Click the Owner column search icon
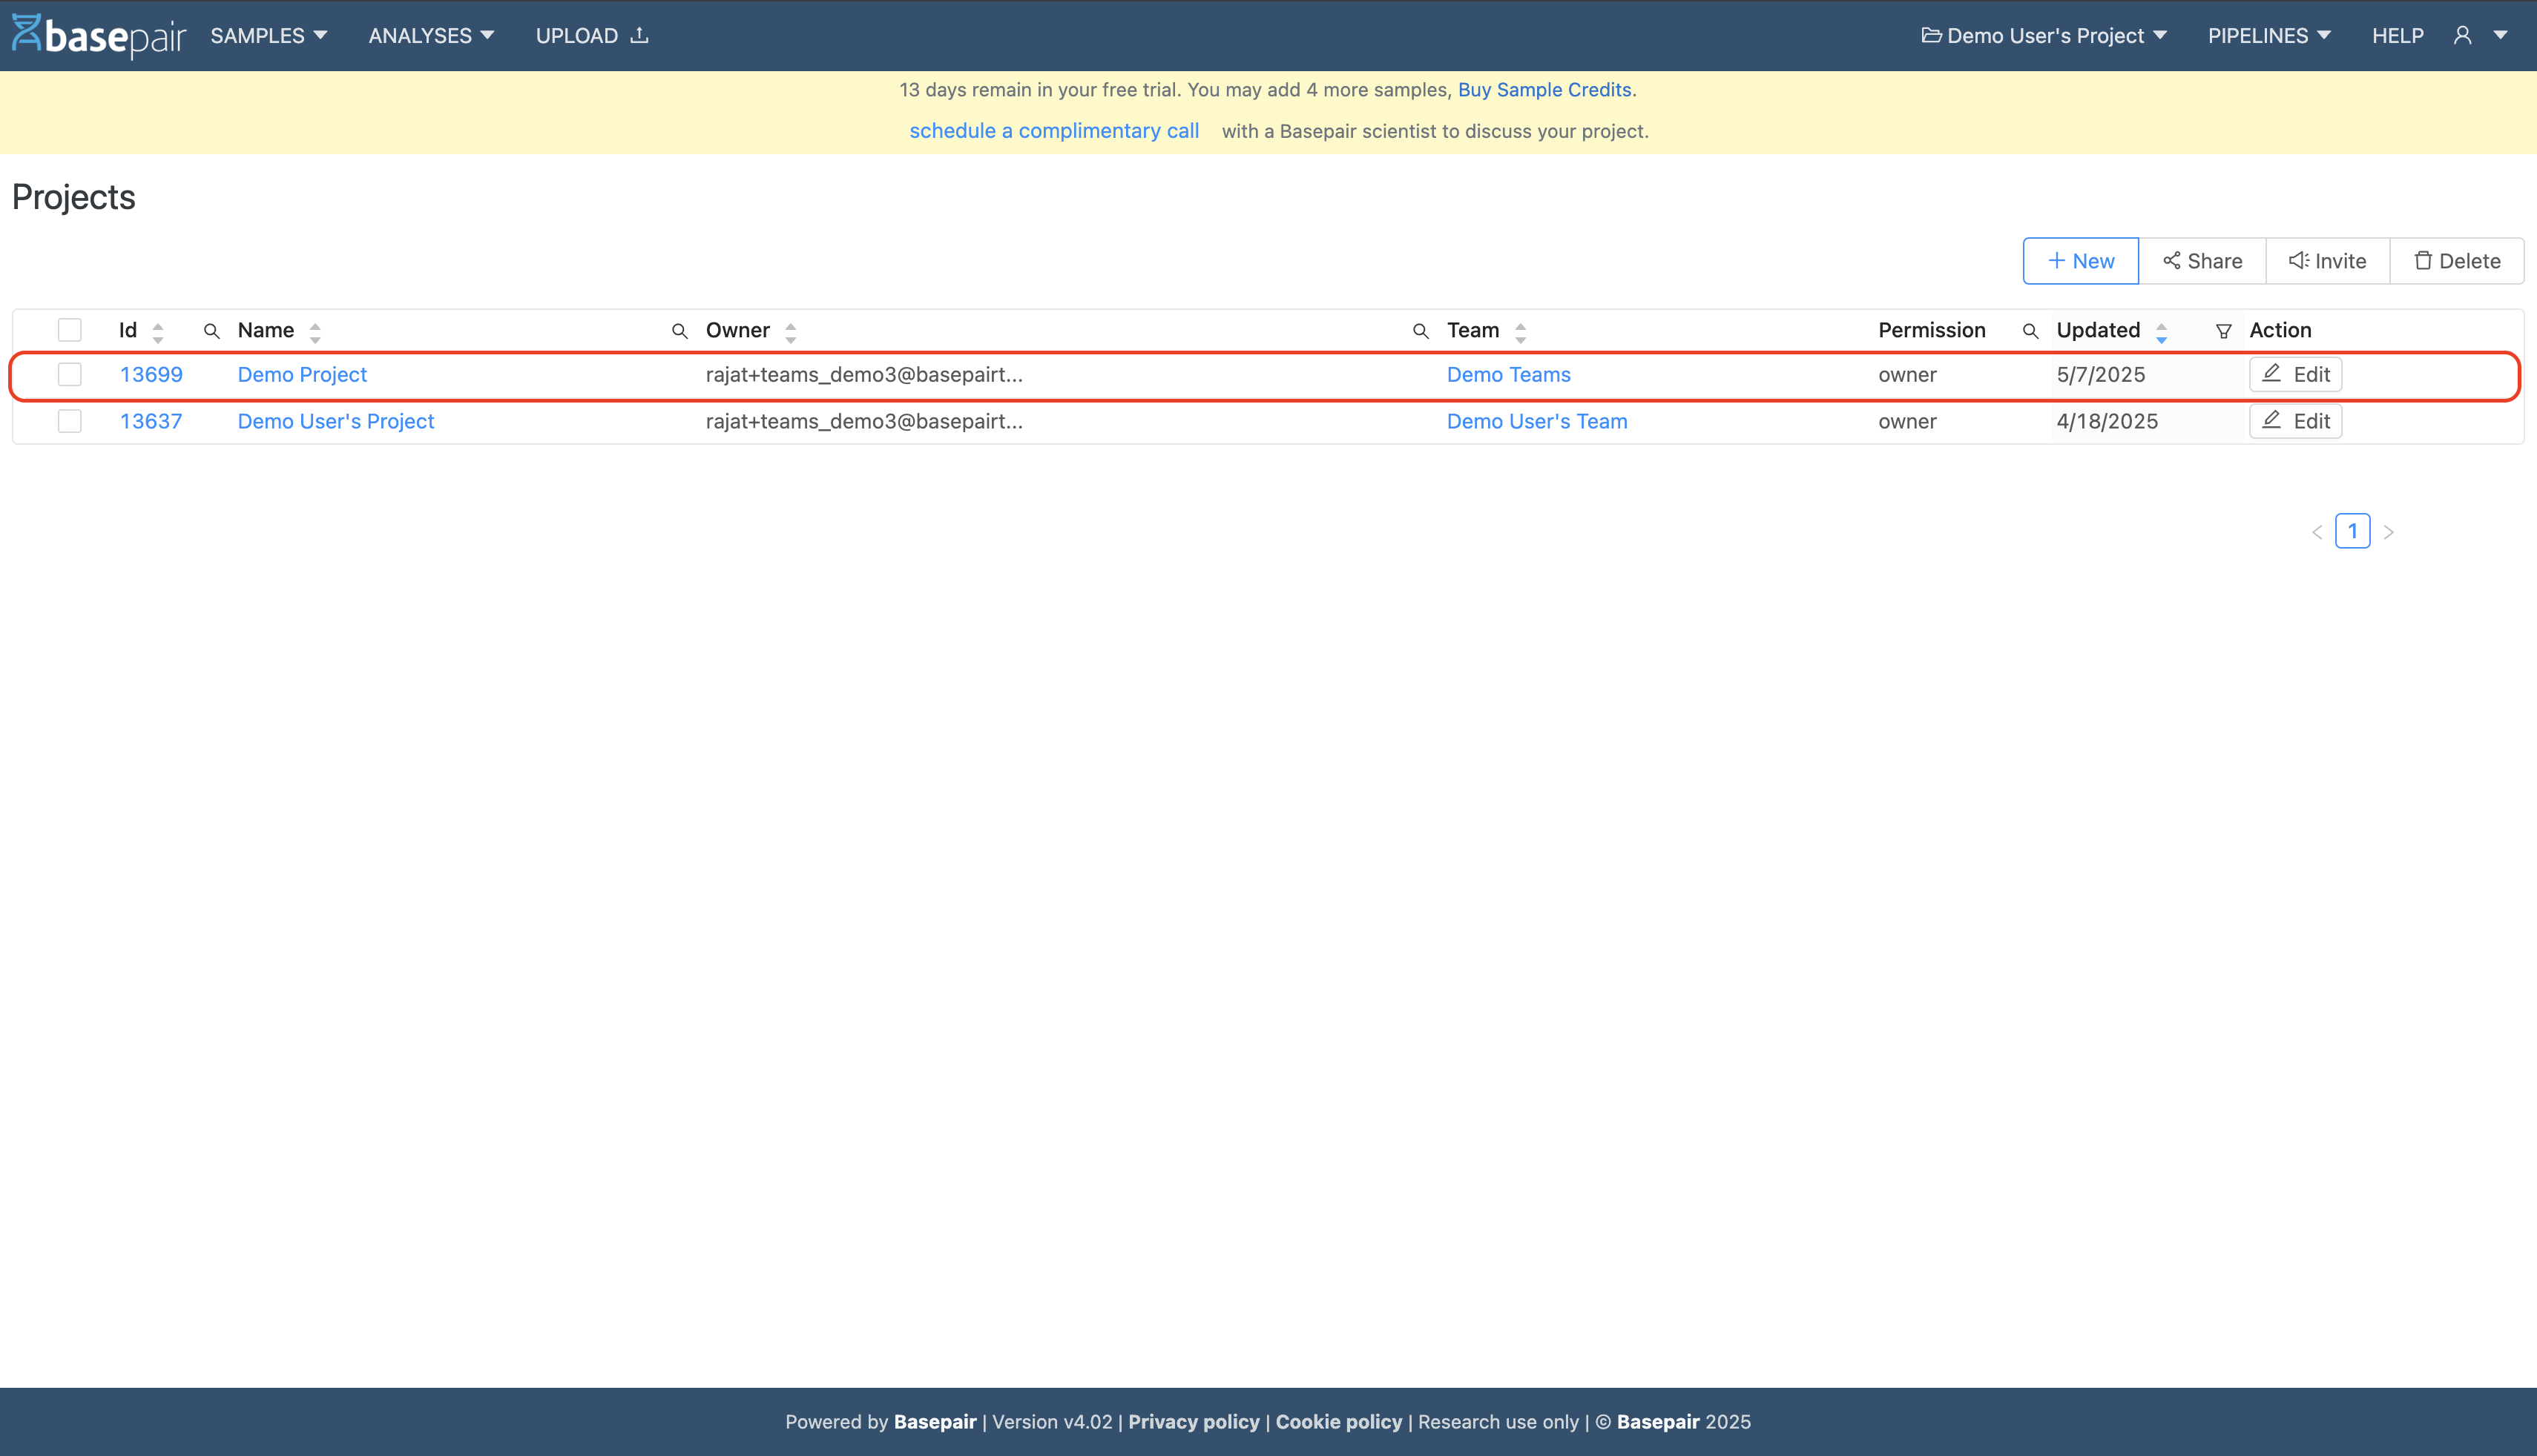The height and width of the screenshot is (1456, 2537). pyautogui.click(x=680, y=331)
